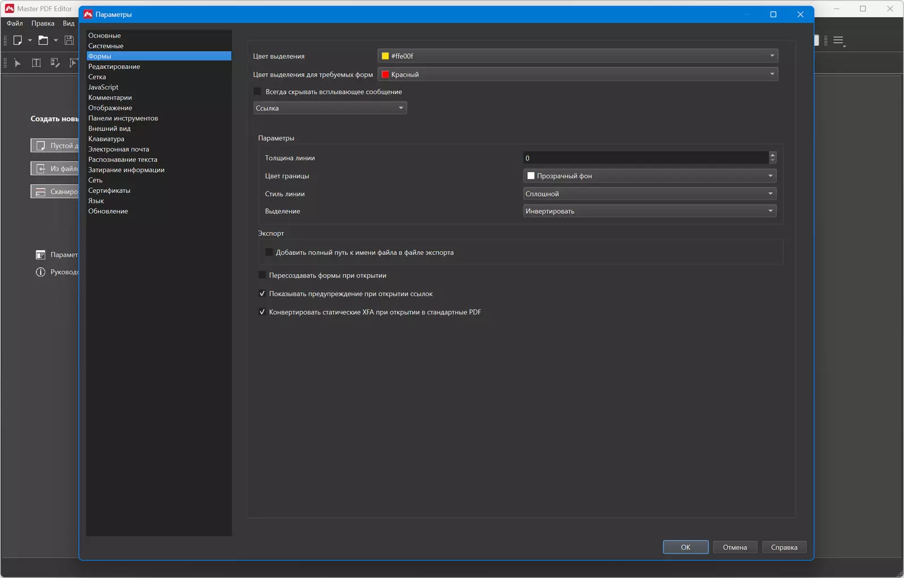Select 'Редактирование' settings category
Viewport: 904px width, 578px height.
pos(159,67)
